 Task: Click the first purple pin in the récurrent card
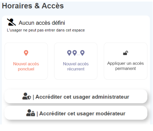pyautogui.click(x=69, y=53)
